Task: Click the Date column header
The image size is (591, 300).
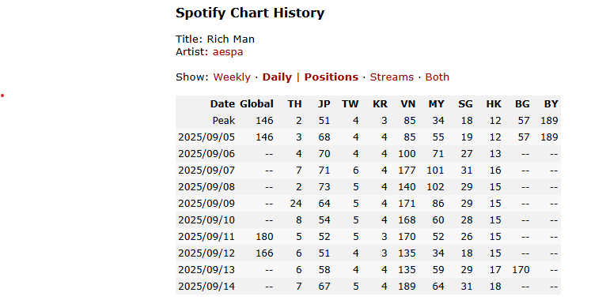Action: [x=222, y=104]
